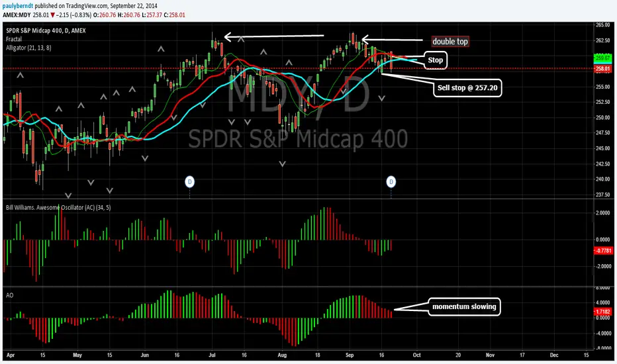
Task: Select the 'double top' annotation label
Action: [450, 41]
